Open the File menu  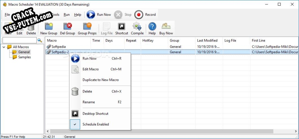click(7, 15)
